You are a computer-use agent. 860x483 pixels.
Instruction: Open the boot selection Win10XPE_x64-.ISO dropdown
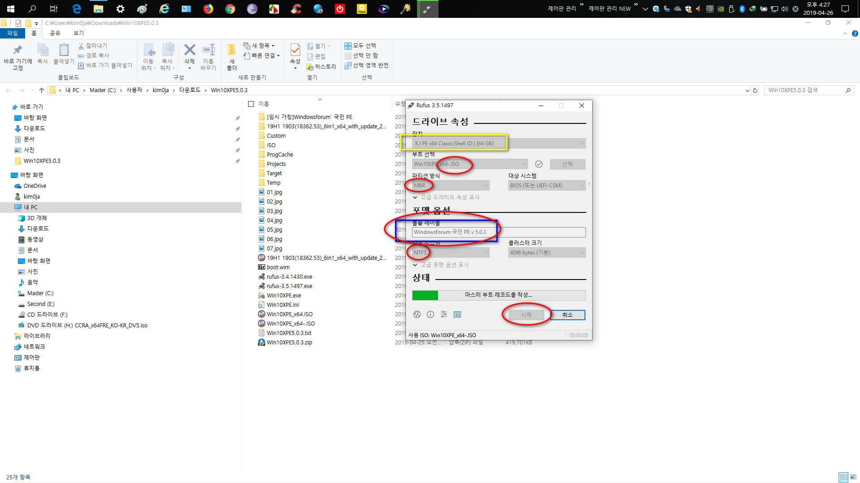click(x=470, y=164)
